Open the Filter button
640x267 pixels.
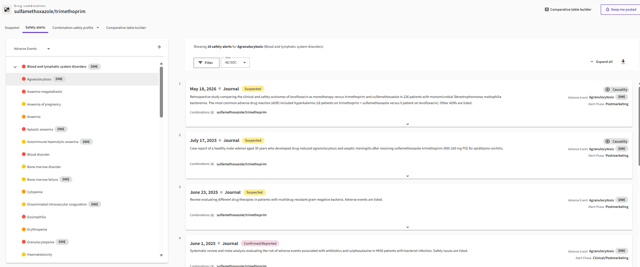[206, 63]
